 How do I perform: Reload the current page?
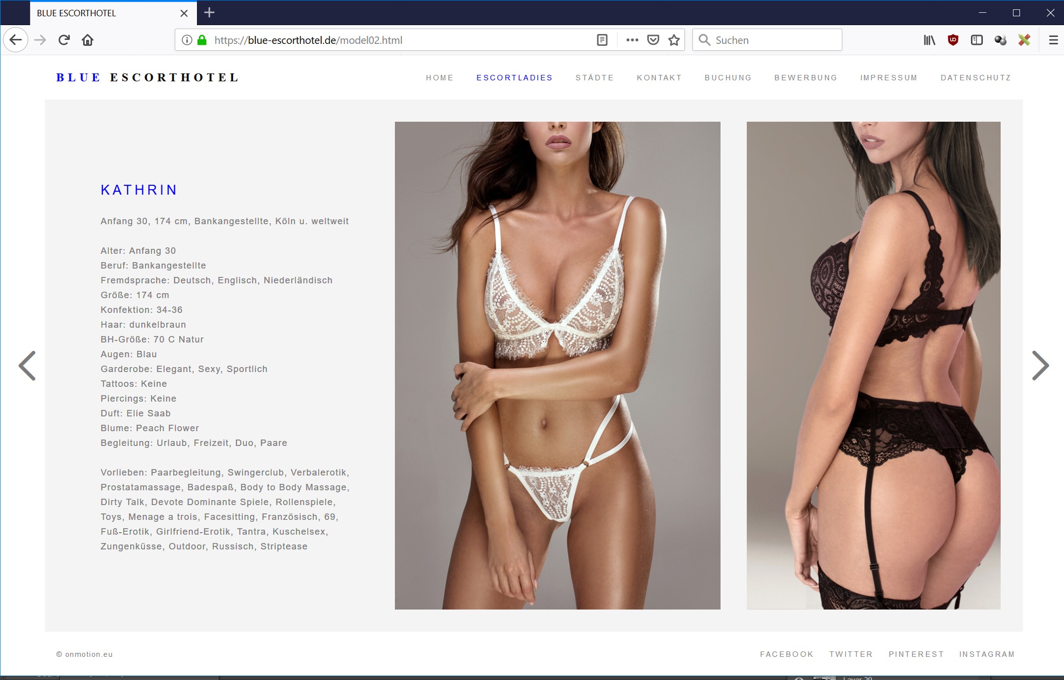[64, 40]
